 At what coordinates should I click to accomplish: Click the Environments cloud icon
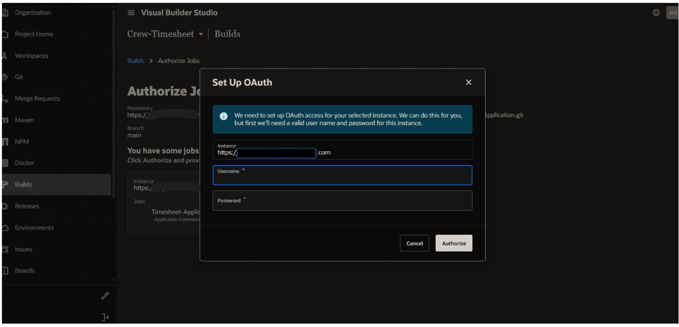pyautogui.click(x=5, y=228)
